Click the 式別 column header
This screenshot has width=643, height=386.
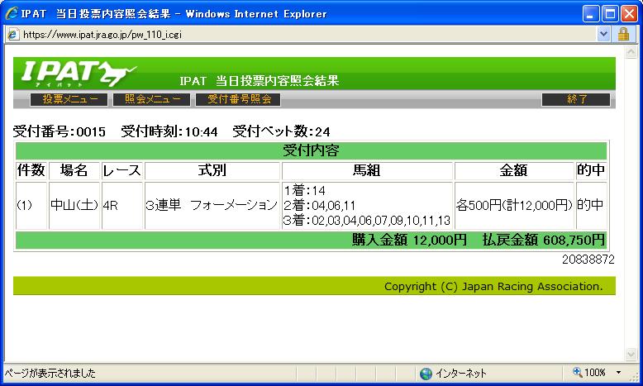(x=212, y=170)
